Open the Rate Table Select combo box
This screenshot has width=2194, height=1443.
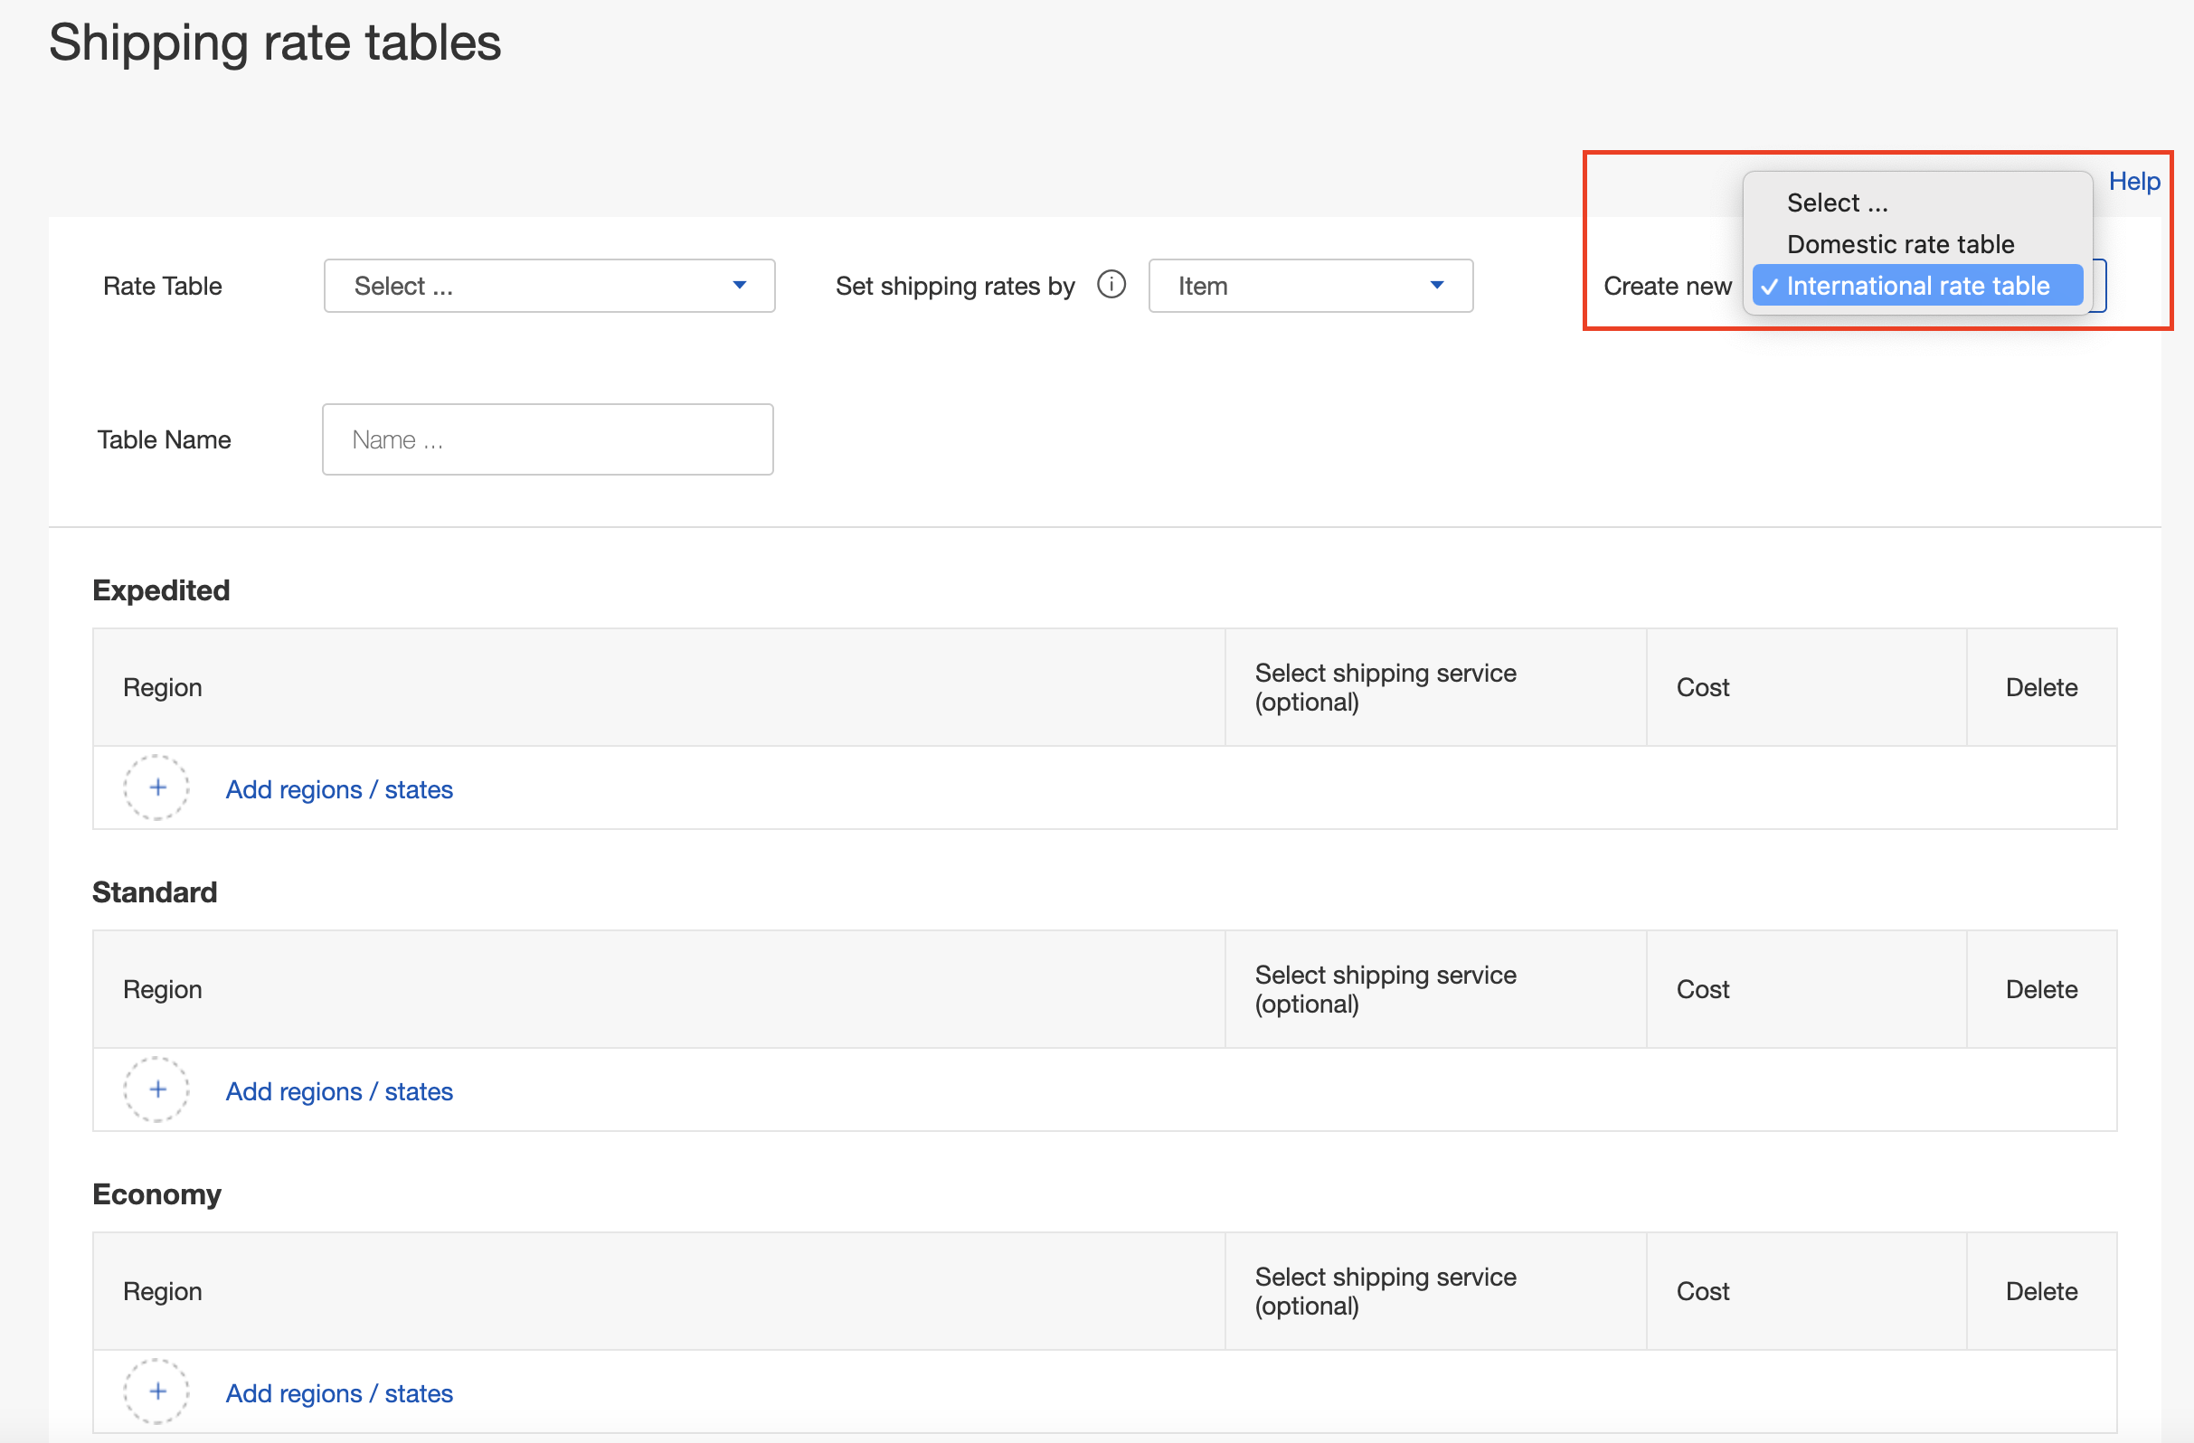coord(548,286)
